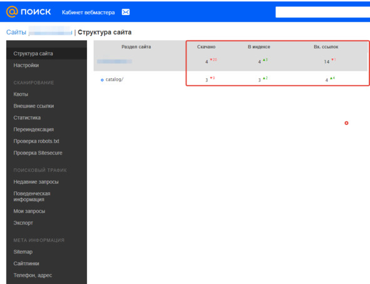This screenshot has width=370, height=284.
Task: Open Проверка robots.txt tool
Action: coord(36,141)
